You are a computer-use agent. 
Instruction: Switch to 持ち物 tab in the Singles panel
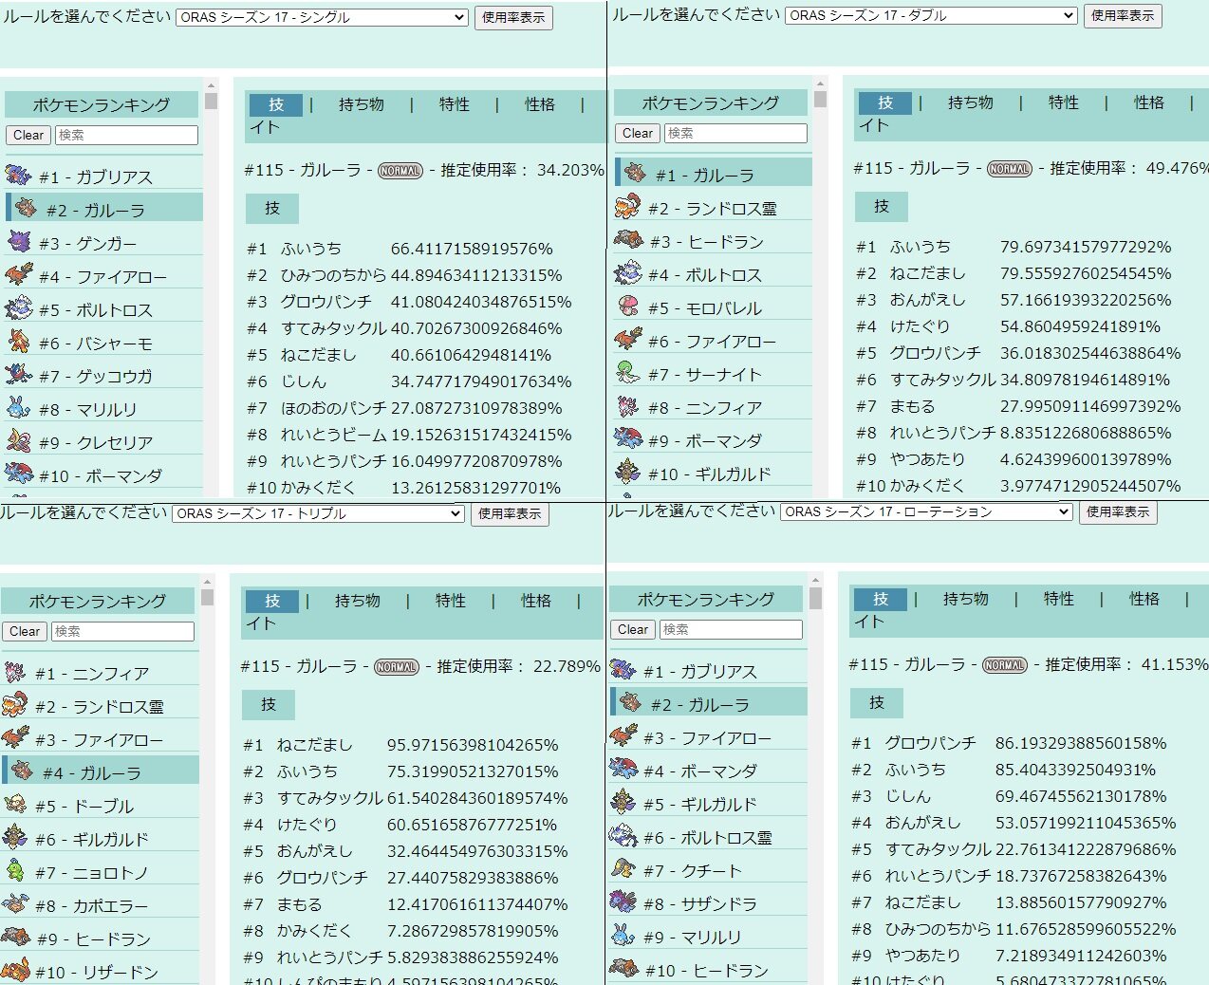click(361, 104)
